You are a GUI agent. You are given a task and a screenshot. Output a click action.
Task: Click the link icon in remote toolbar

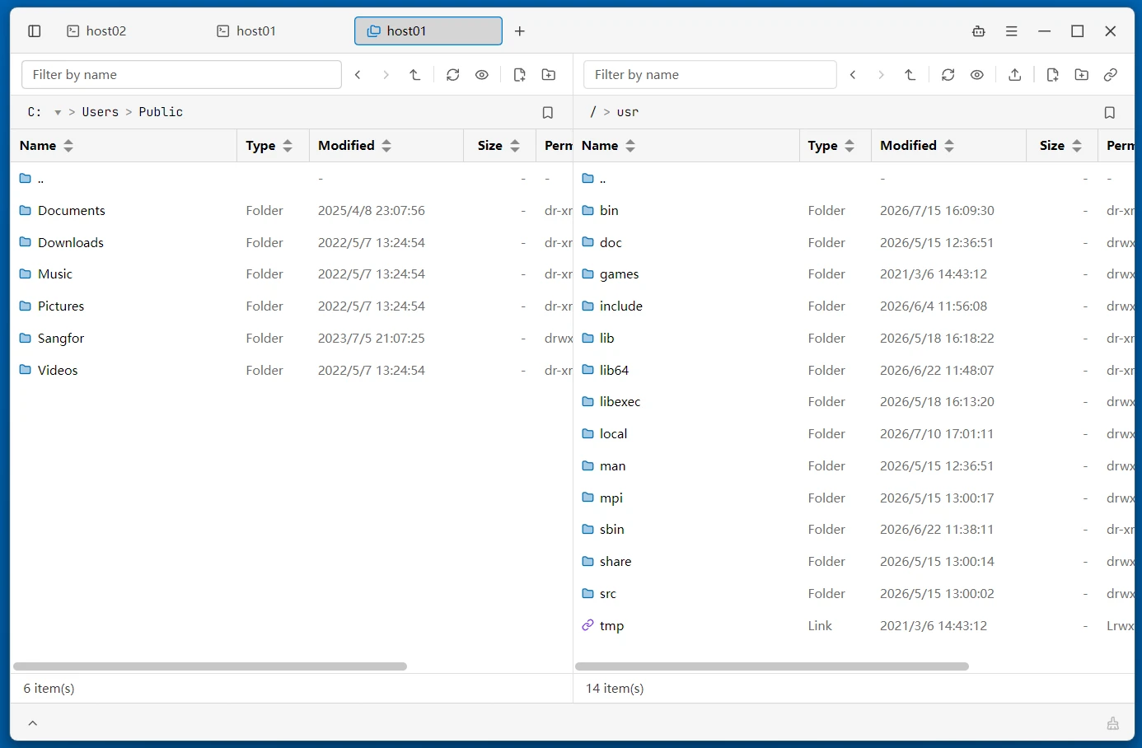1111,75
